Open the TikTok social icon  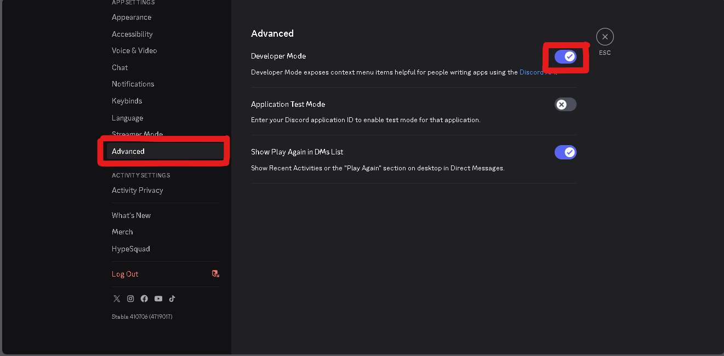pos(172,298)
